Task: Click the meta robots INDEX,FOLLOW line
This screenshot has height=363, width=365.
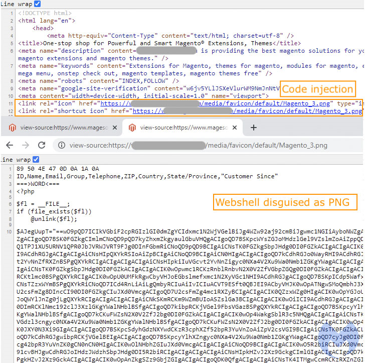Action: pyautogui.click(x=98, y=81)
